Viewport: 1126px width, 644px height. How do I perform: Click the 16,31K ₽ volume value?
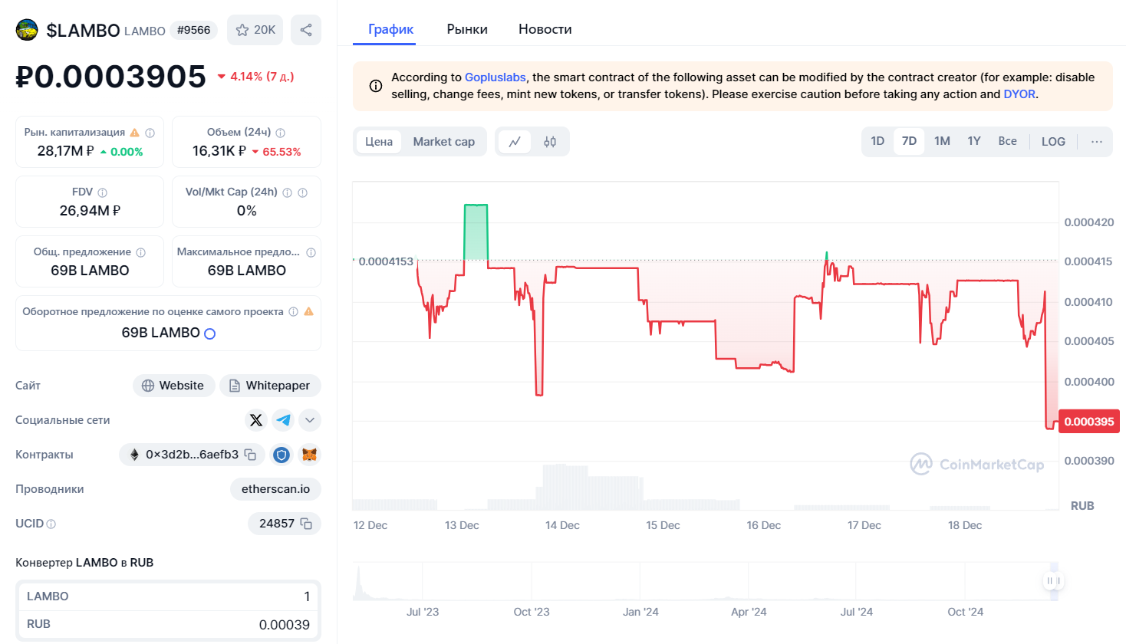coord(219,151)
